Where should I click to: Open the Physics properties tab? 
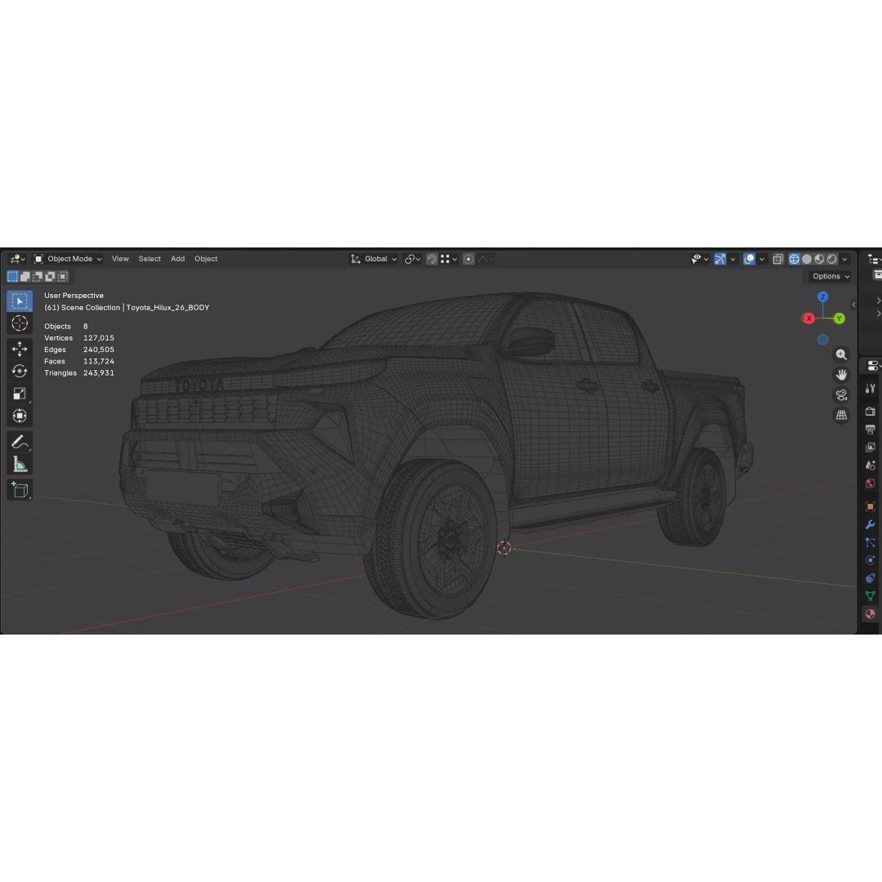pos(871,560)
